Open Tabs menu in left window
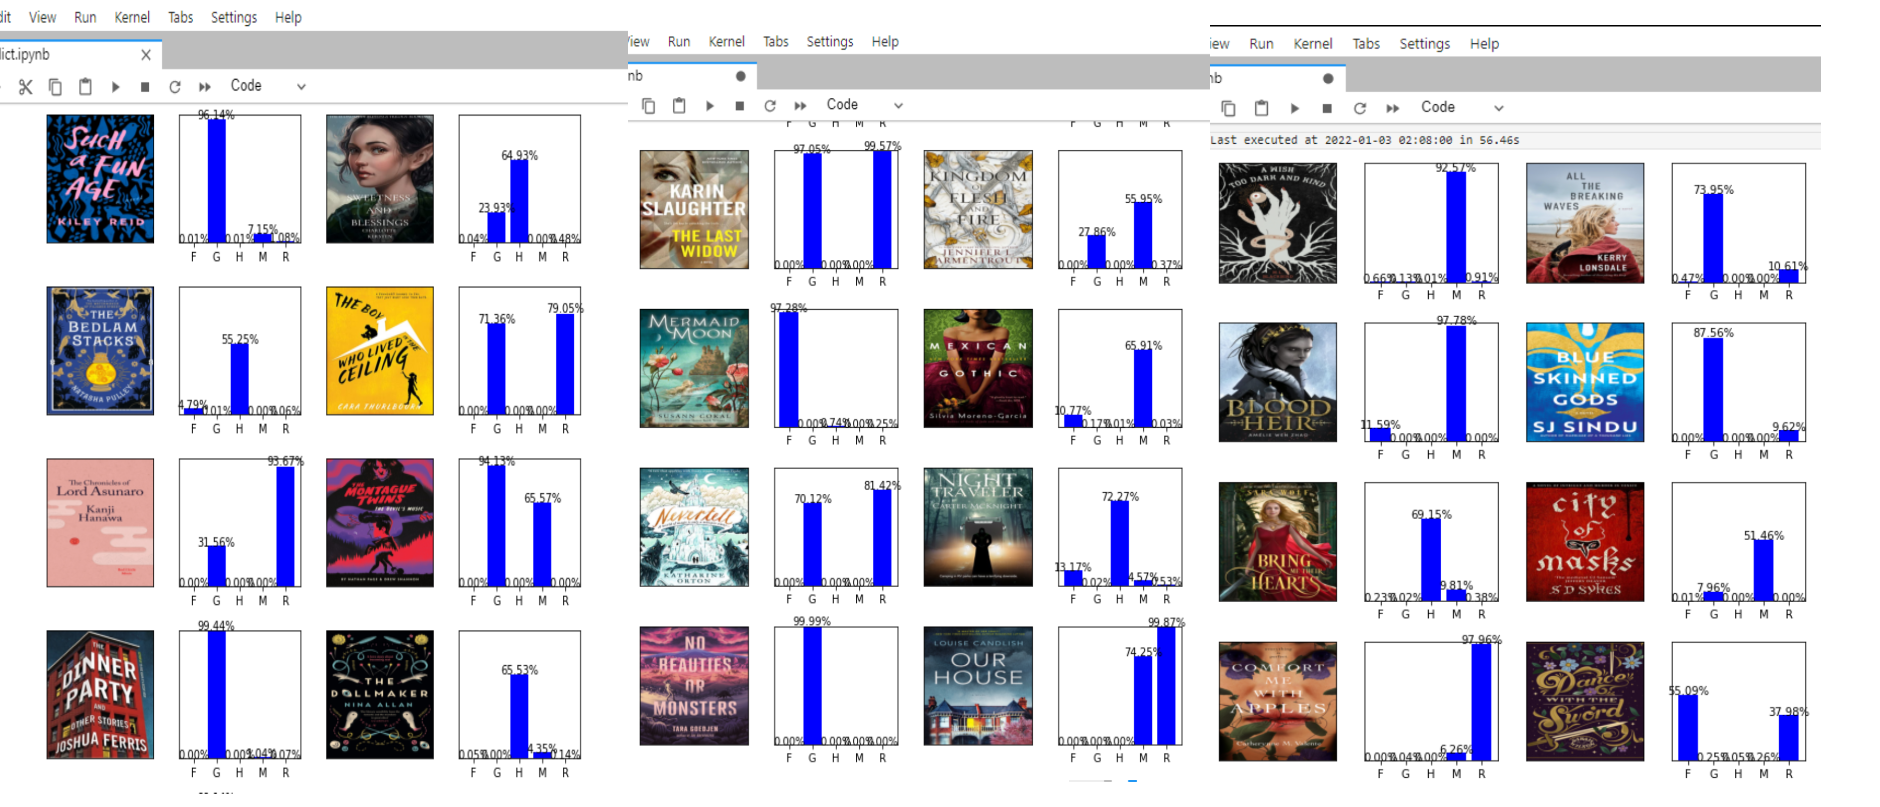The height and width of the screenshot is (807, 1880). pyautogui.click(x=180, y=17)
